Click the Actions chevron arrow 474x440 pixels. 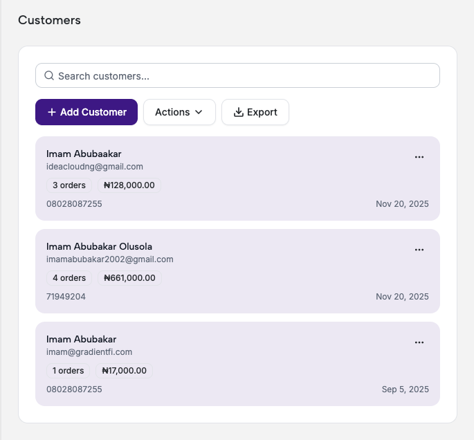[199, 112]
